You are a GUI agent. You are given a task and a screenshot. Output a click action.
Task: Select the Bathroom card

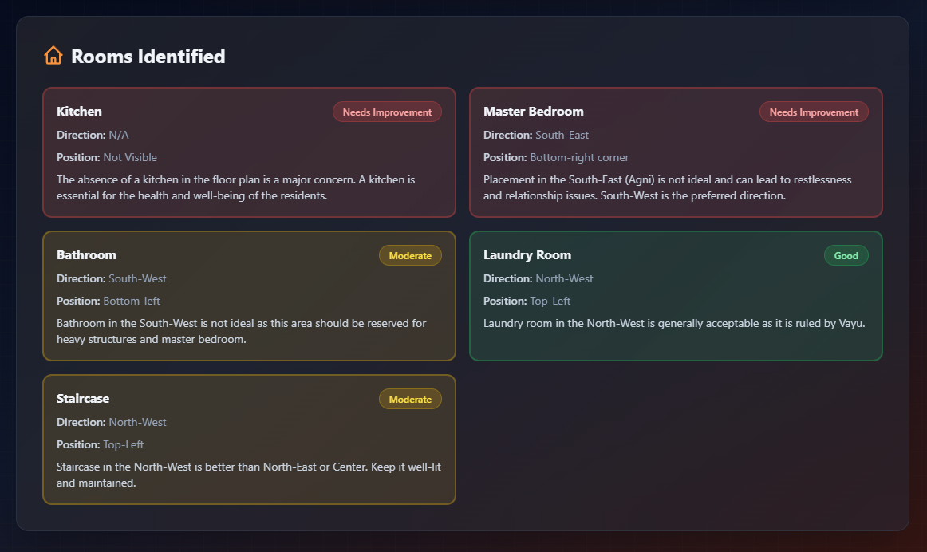(x=249, y=296)
